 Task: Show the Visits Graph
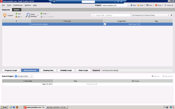tap(83, 70)
